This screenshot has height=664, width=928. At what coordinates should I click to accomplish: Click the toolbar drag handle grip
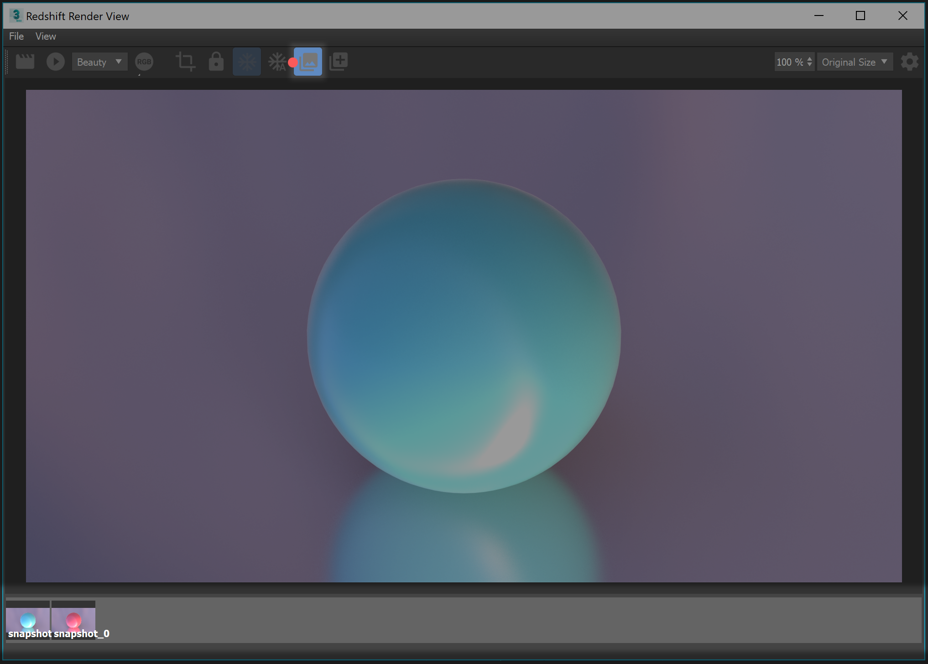(x=6, y=62)
